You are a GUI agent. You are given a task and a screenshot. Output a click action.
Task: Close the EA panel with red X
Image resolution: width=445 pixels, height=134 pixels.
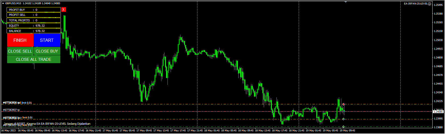[x=63, y=10]
